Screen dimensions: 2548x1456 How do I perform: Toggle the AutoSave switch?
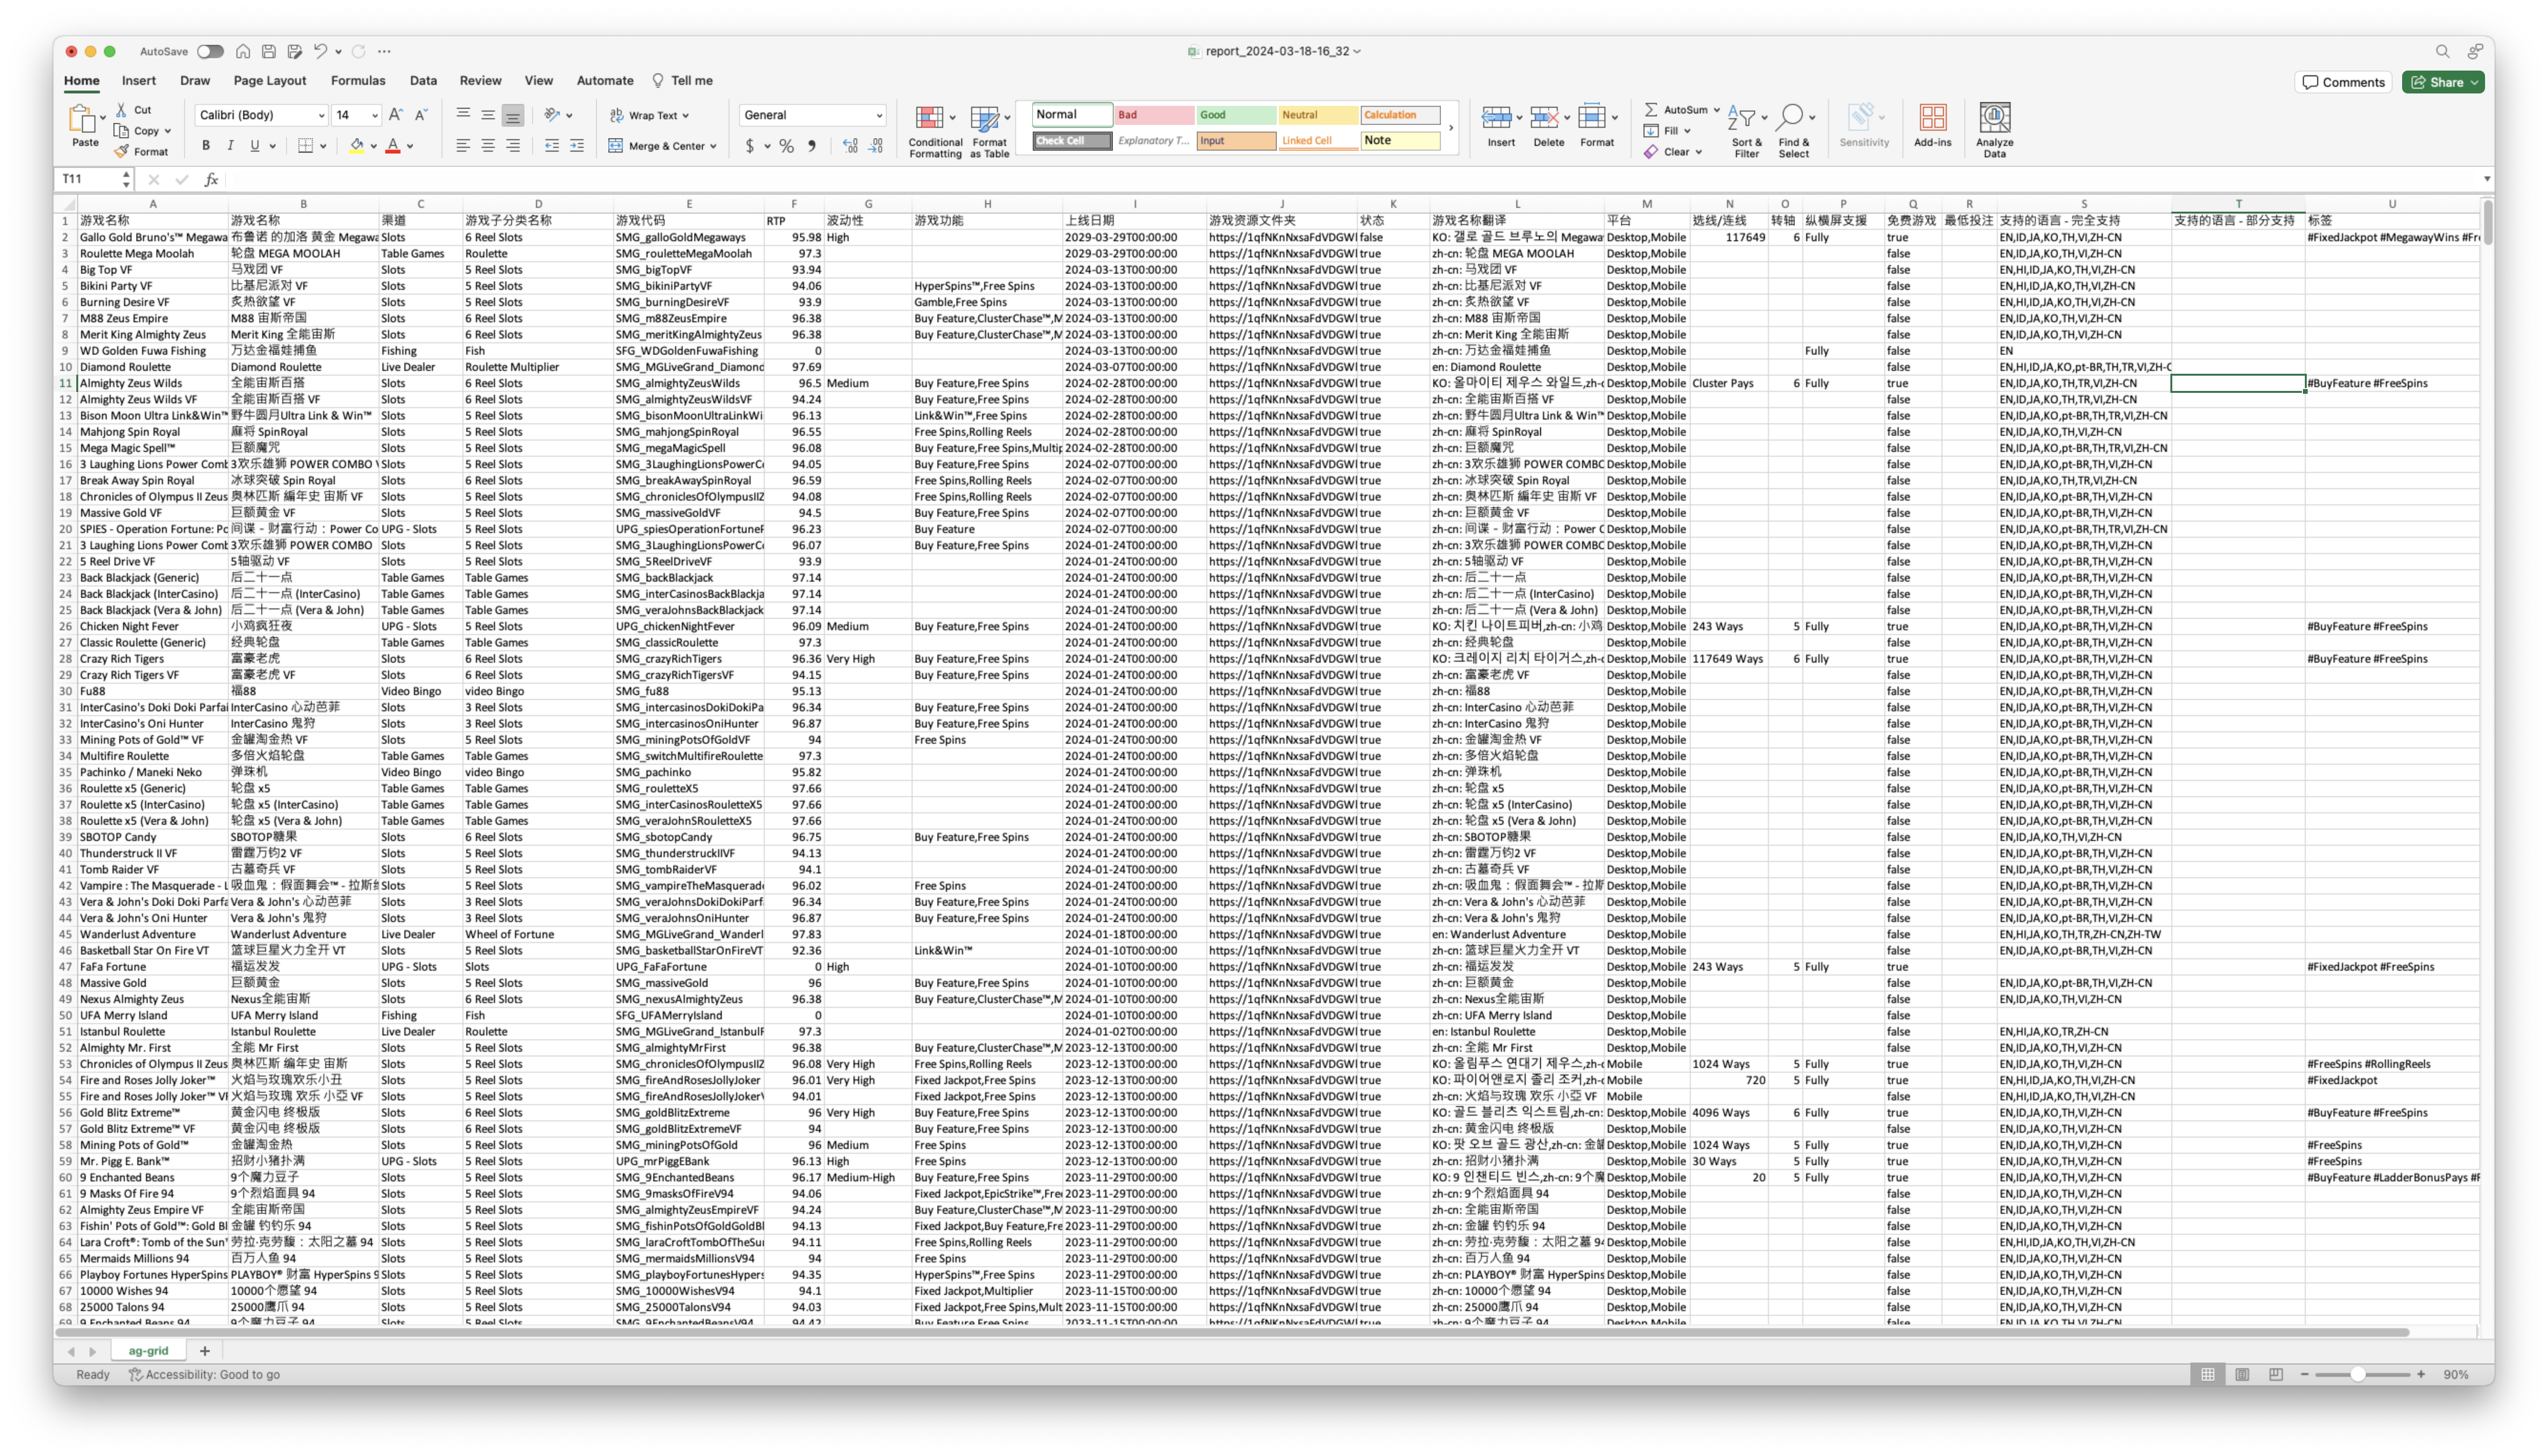[210, 51]
